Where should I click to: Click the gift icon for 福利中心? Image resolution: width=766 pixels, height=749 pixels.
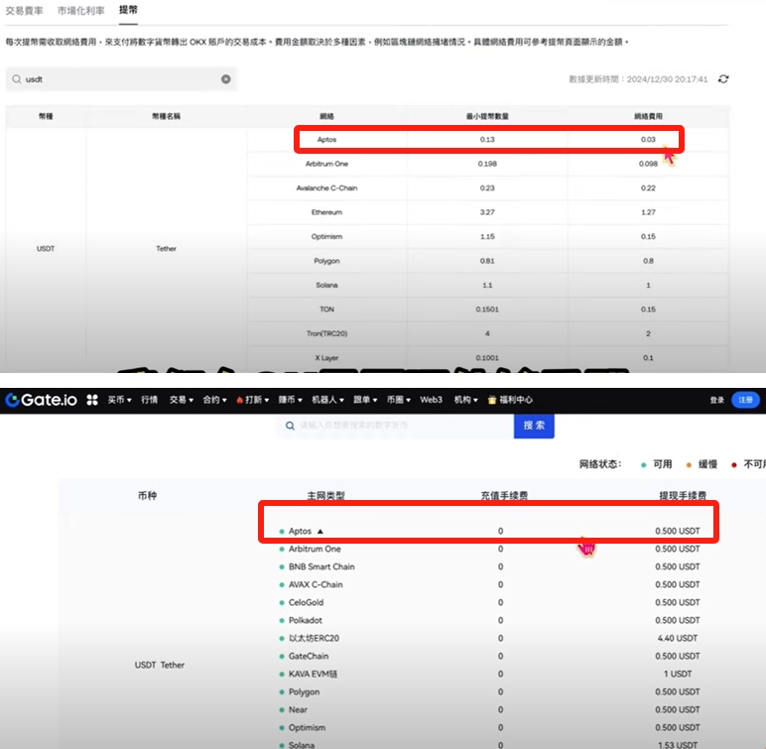point(492,400)
